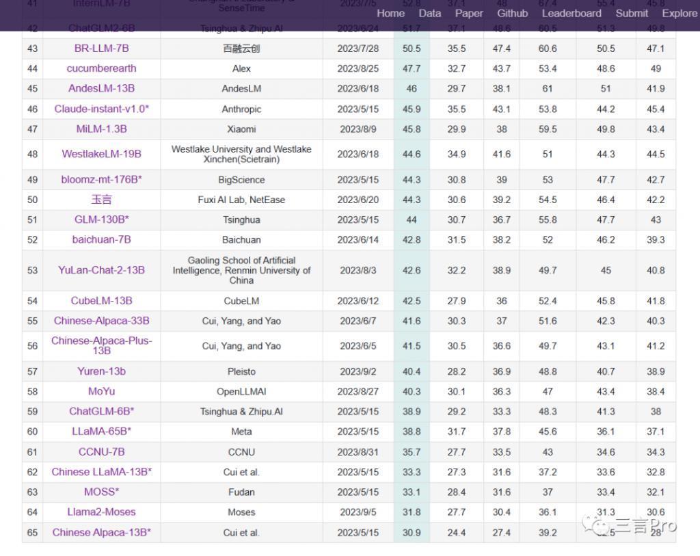Open the bloomz-mt-176B* model link
This screenshot has height=556, width=700.
pyautogui.click(x=101, y=179)
